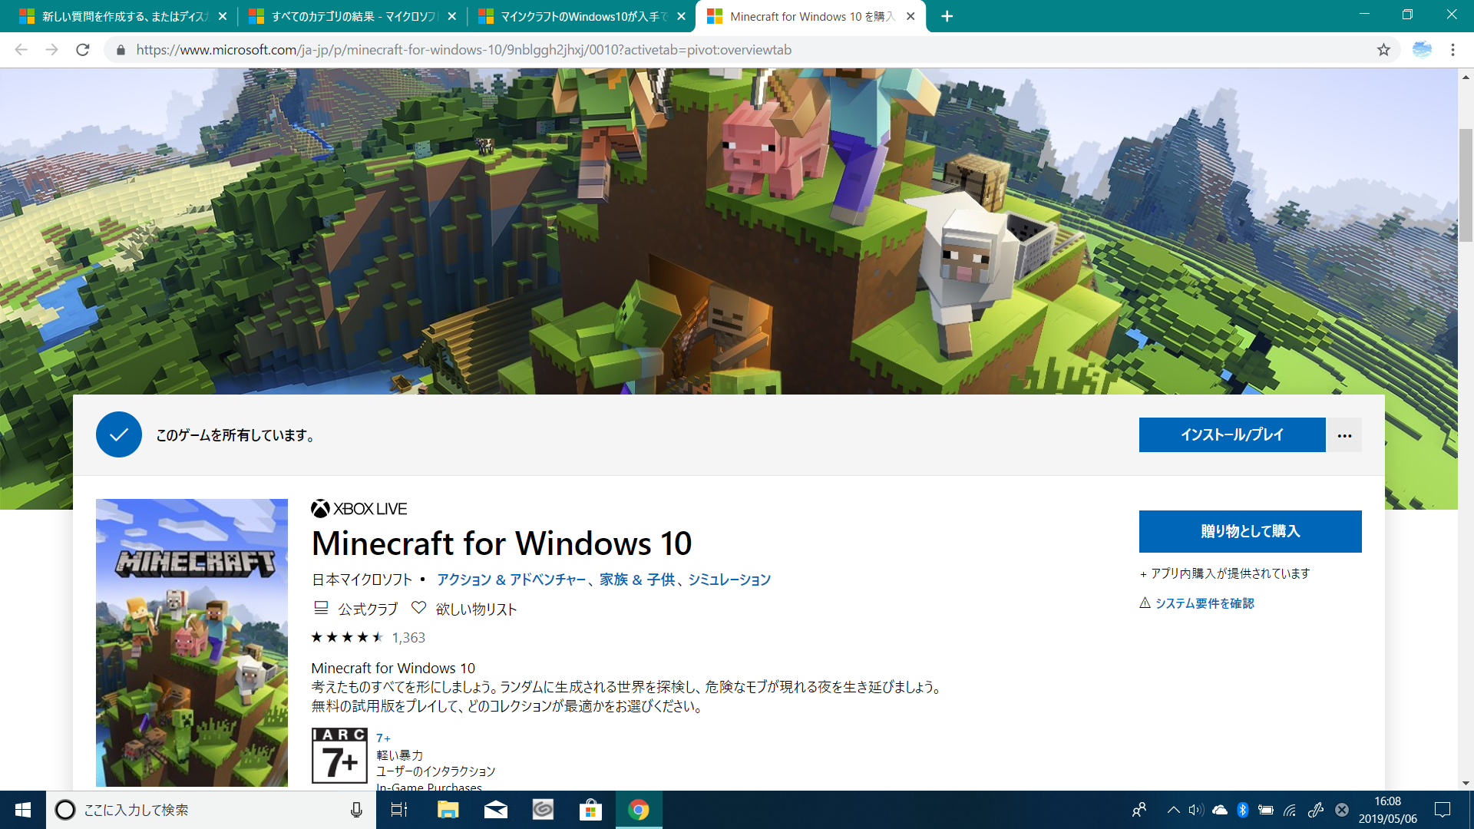The image size is (1474, 829).
Task: Open clock showing 16:08
Action: point(1387,810)
